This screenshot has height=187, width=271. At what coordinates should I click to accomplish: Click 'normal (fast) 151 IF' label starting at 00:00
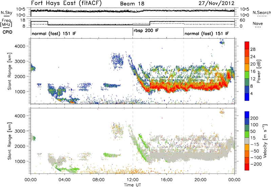point(54,33)
